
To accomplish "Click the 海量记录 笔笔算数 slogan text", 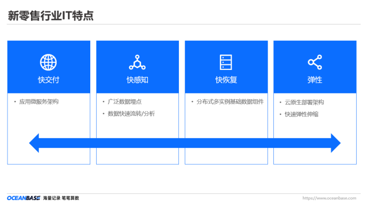I will (61, 198).
